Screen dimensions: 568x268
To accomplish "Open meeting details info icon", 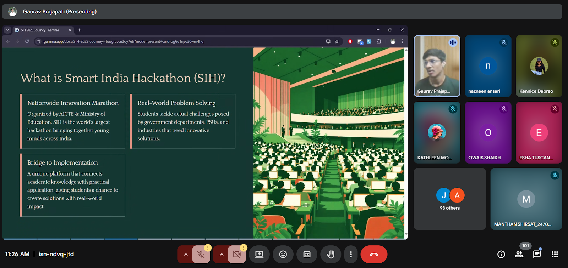I will [x=501, y=254].
